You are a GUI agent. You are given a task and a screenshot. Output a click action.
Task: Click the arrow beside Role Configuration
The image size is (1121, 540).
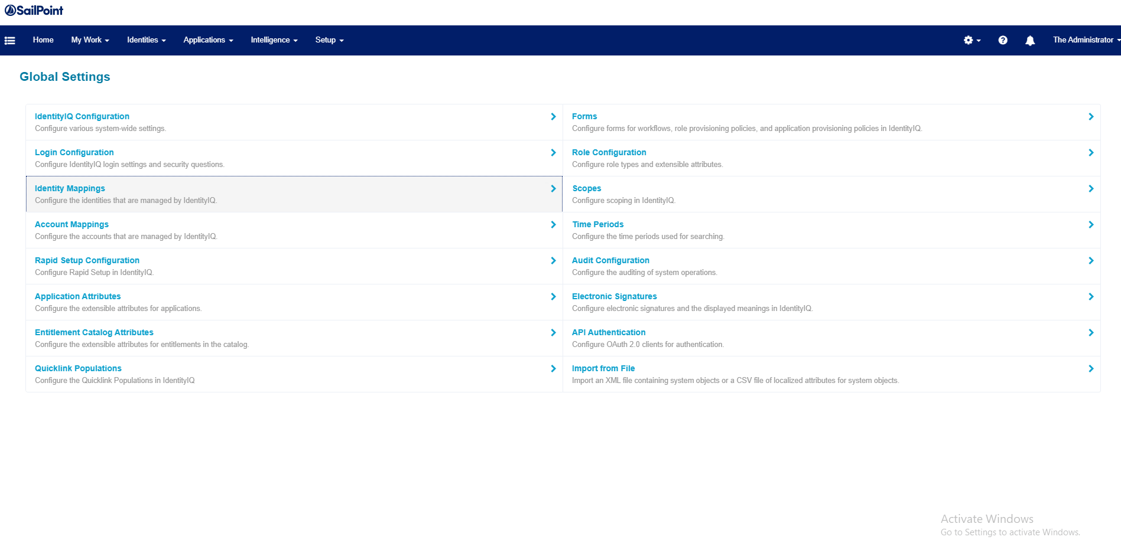click(x=1091, y=153)
